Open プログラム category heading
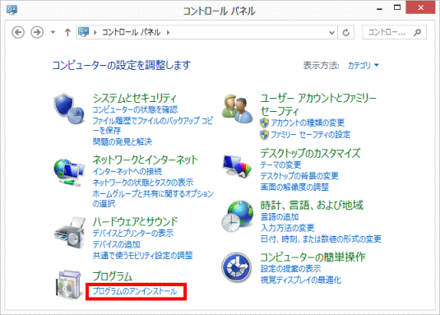This screenshot has height=315, width=440. coord(112,276)
